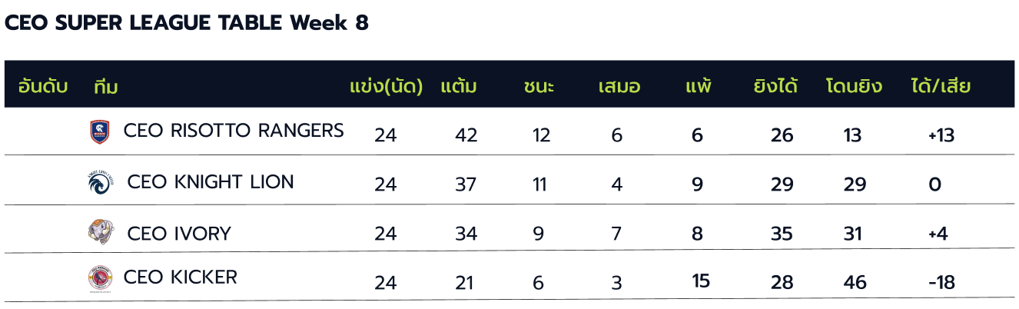
Task: Sort by the ได้/เสีย goal difference header
Action: tap(940, 86)
